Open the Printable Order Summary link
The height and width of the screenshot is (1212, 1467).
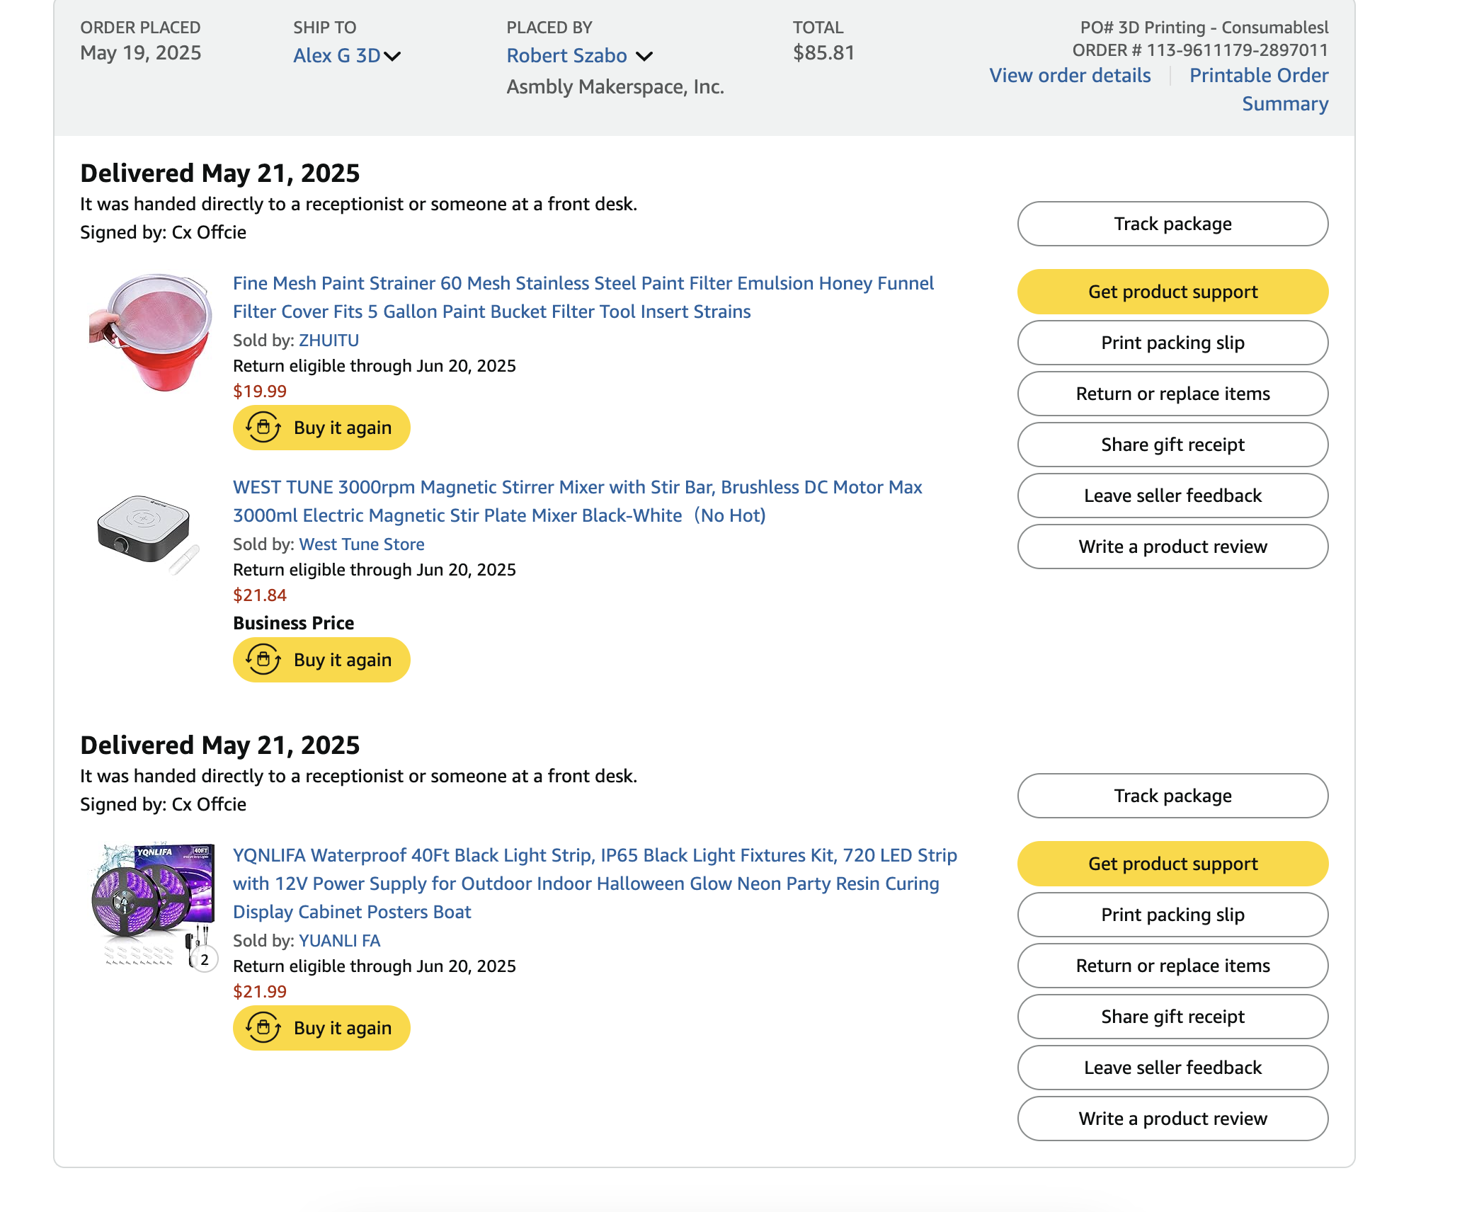pos(1259,89)
